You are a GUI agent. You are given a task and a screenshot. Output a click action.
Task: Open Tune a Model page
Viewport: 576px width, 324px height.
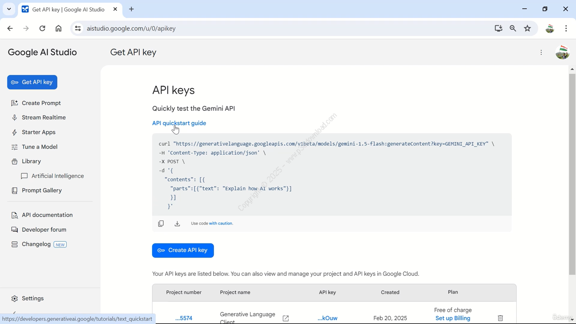pos(40,147)
